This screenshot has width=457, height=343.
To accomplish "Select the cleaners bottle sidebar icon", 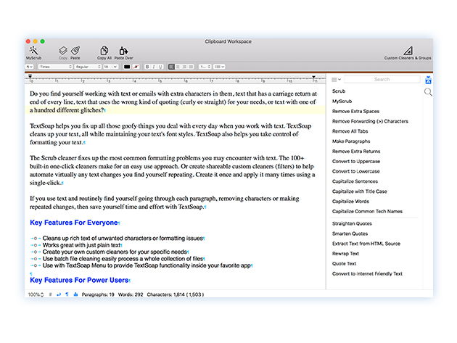I will pyautogui.click(x=428, y=80).
